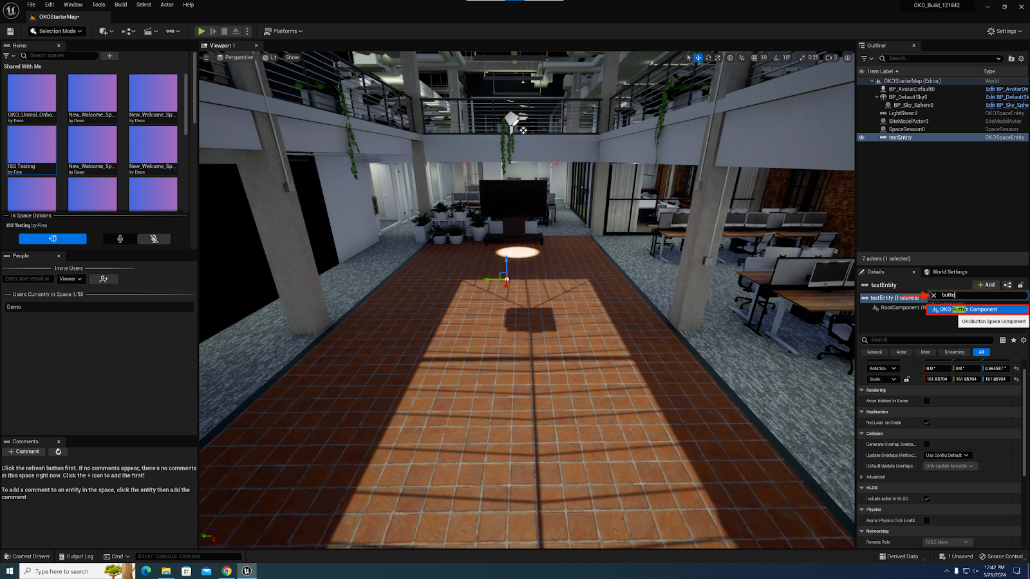Refresh comments with the refresh icon

59,452
